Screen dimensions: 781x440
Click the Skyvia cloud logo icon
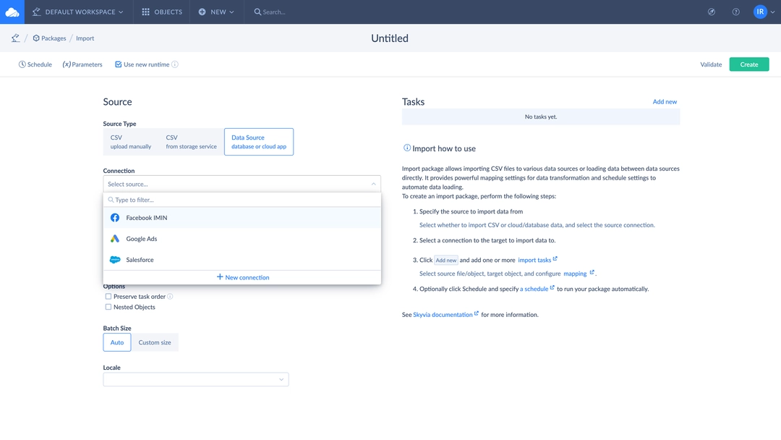(12, 12)
